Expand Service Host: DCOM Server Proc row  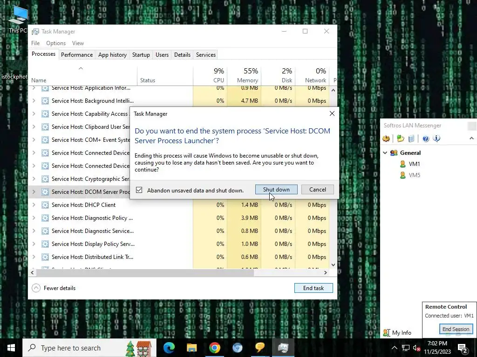coord(34,192)
